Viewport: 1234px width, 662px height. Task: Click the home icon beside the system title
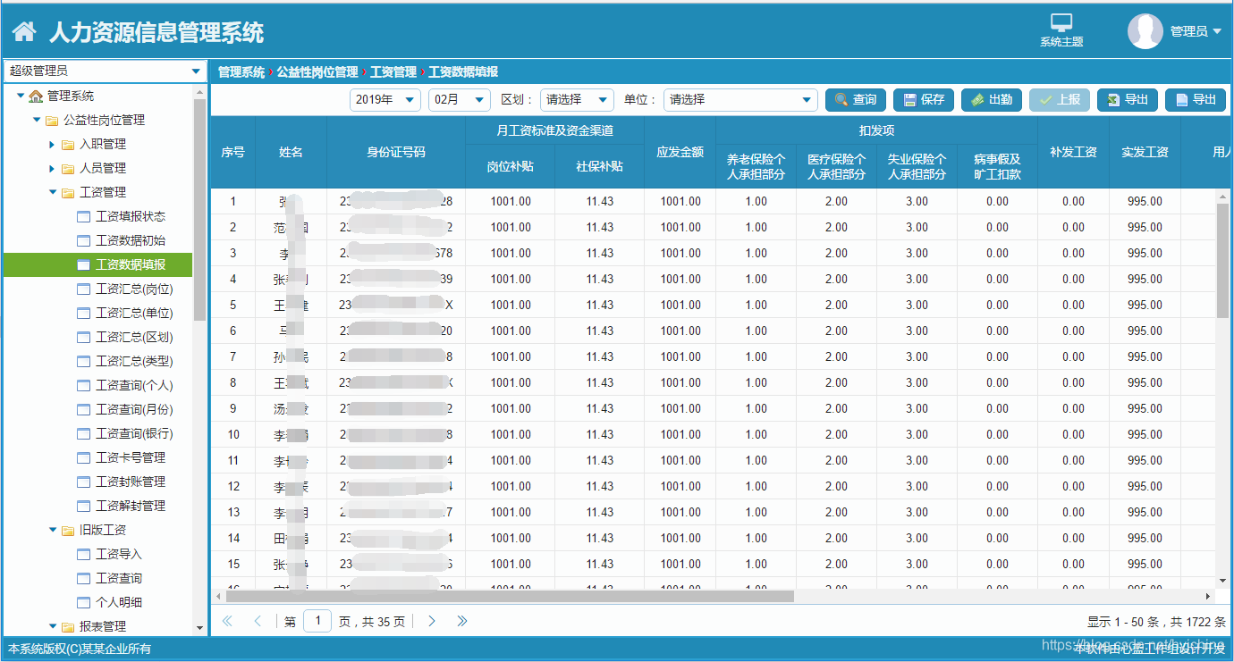[x=24, y=33]
